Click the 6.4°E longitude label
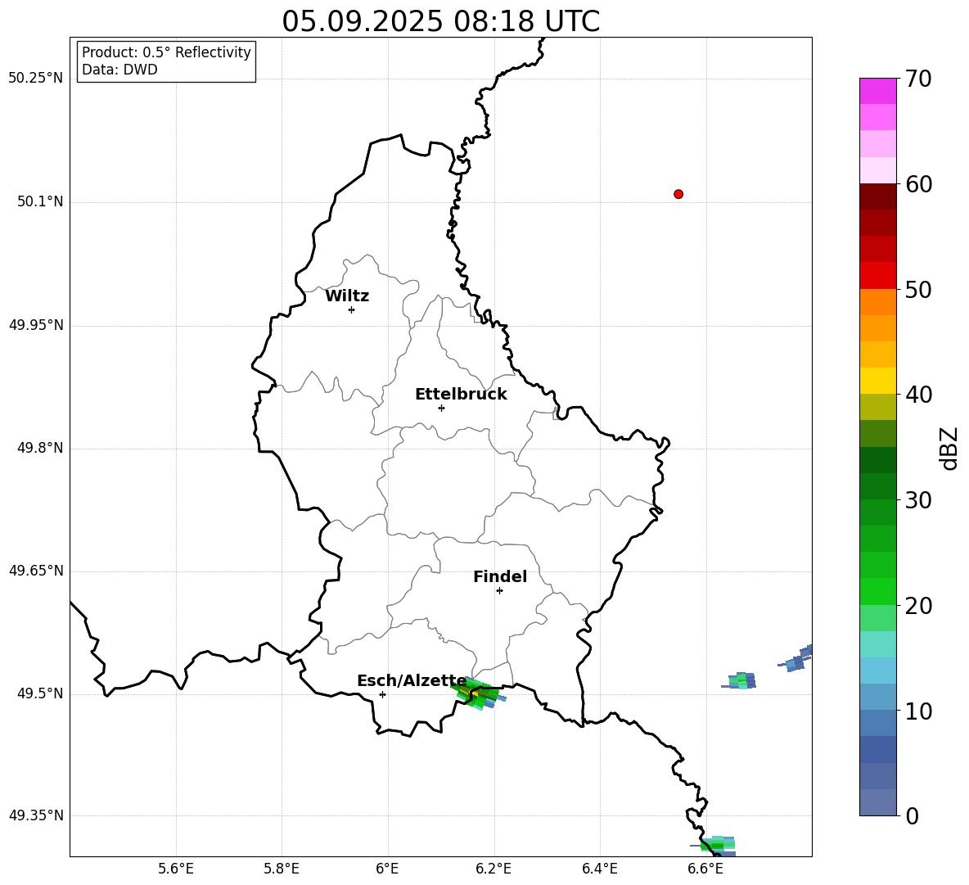 [599, 869]
